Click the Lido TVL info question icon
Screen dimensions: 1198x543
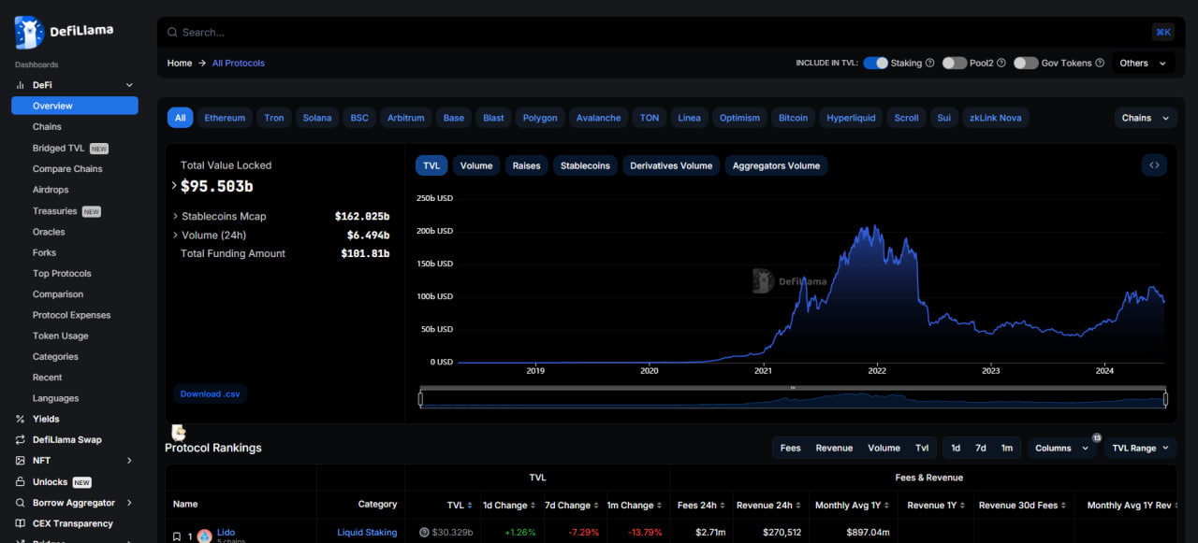[424, 533]
